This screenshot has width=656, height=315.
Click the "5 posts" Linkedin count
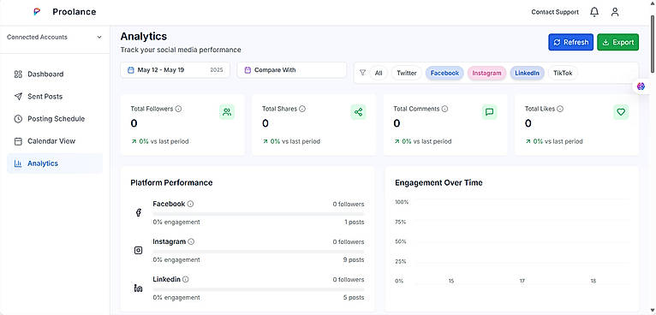coord(354,297)
